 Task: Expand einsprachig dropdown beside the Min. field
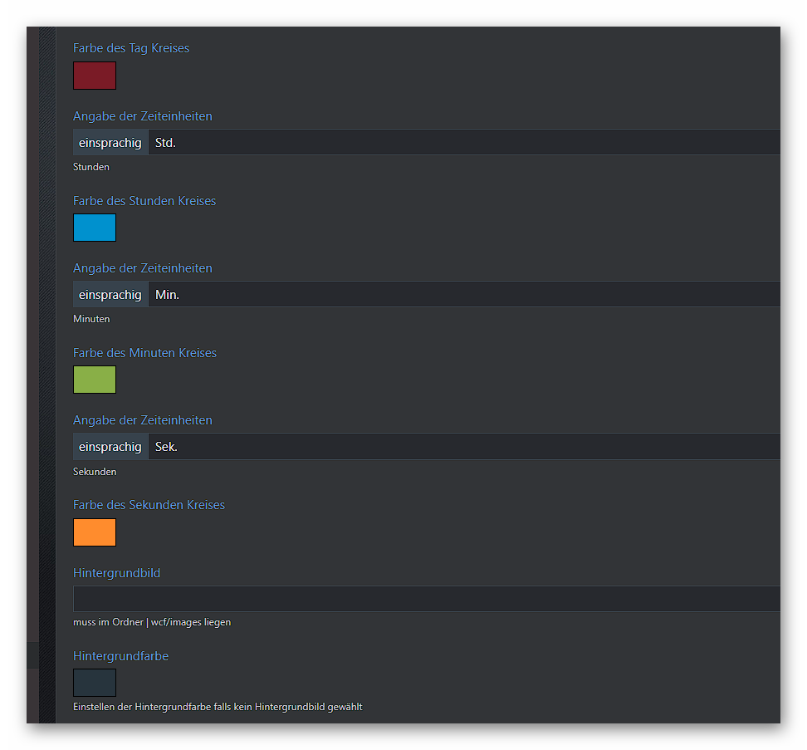pyautogui.click(x=110, y=295)
